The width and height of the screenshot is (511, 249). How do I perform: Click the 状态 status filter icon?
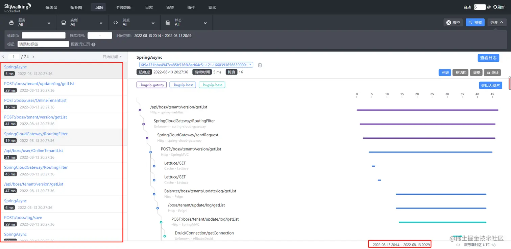tap(168, 23)
